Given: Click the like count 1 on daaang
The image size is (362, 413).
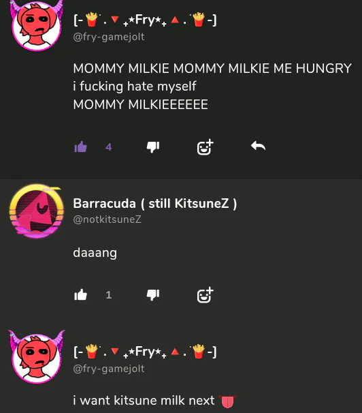Looking at the screenshot, I should pyautogui.click(x=109, y=294).
